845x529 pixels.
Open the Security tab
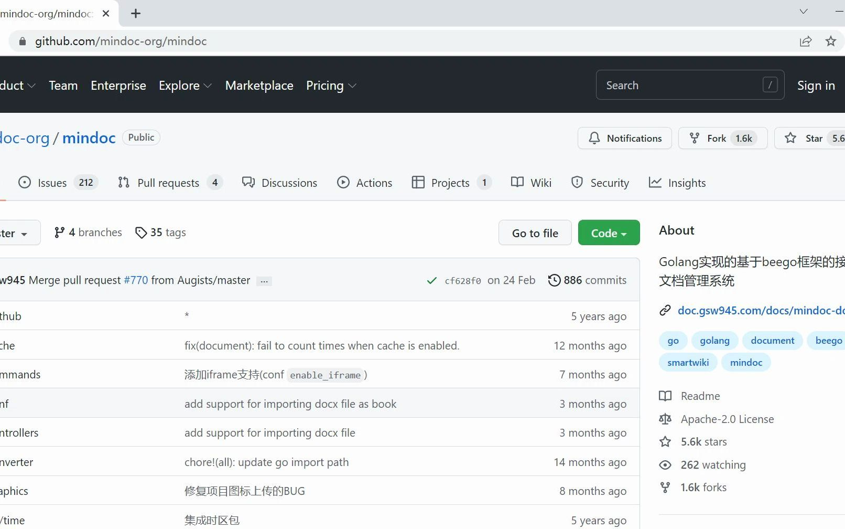[x=600, y=183]
